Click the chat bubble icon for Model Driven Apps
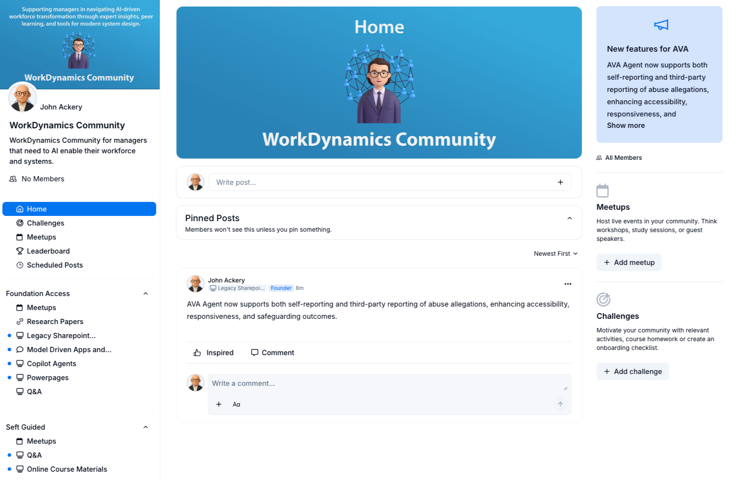Screen dimensions: 739x480 20,349
